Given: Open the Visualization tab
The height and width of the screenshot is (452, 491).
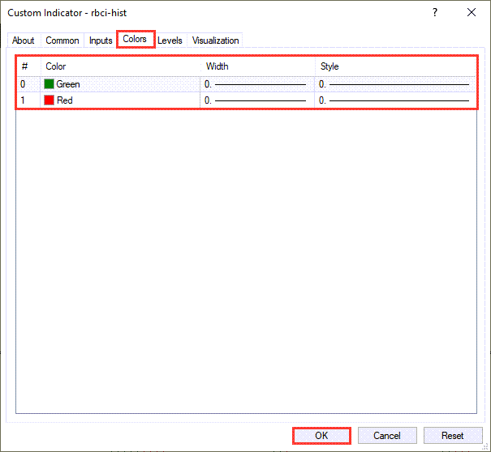Looking at the screenshot, I should 215,41.
